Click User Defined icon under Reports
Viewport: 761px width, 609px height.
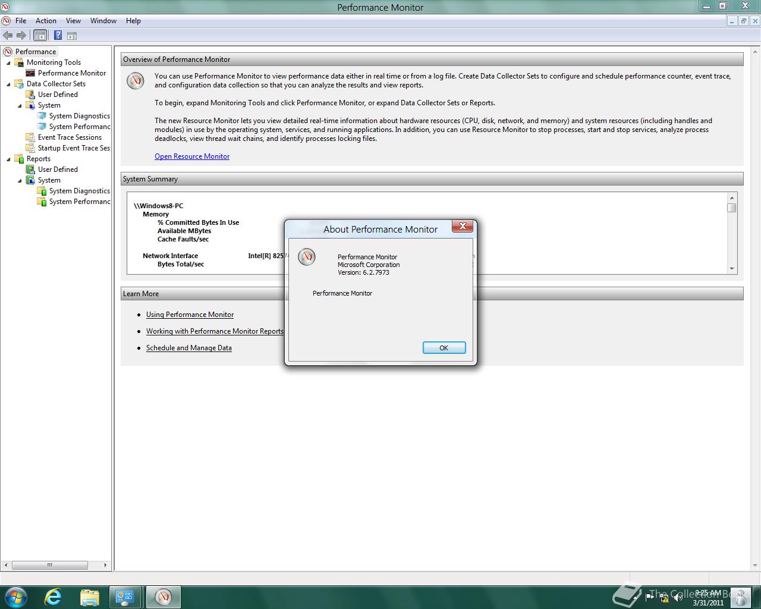click(x=30, y=169)
